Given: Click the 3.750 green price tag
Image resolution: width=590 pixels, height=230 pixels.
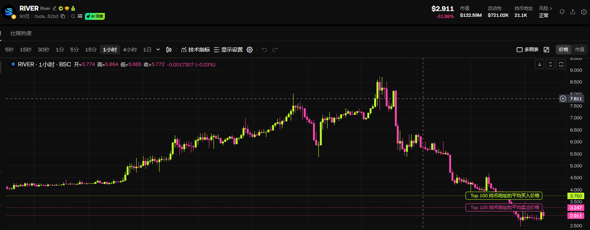Looking at the screenshot, I should (x=576, y=196).
